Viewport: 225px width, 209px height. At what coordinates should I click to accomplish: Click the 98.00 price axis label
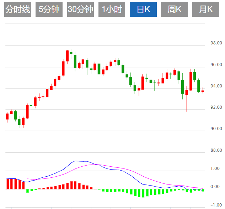point(216,43)
